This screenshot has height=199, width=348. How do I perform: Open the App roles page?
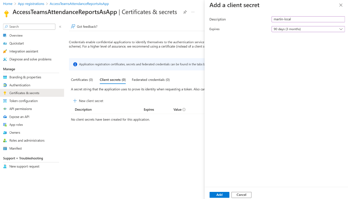click(x=16, y=125)
